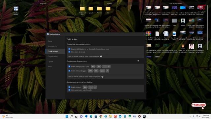The height and width of the screenshot is (119, 211).
Task: Click the Alt key of press-hold hotkey
Action: 99,66
